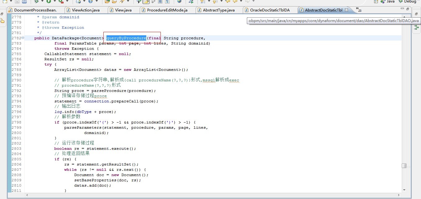Screen dimensions: 421x199
Task: Restore the minimized left view stack
Action: 2,14
